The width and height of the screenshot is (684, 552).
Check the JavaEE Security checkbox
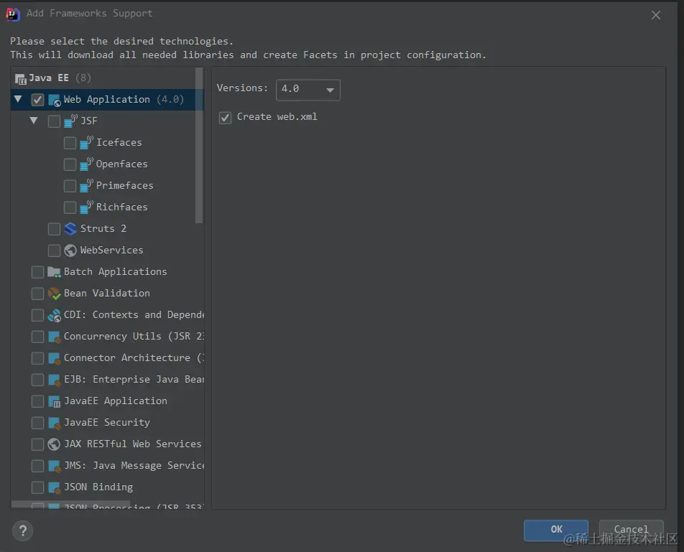pos(37,423)
